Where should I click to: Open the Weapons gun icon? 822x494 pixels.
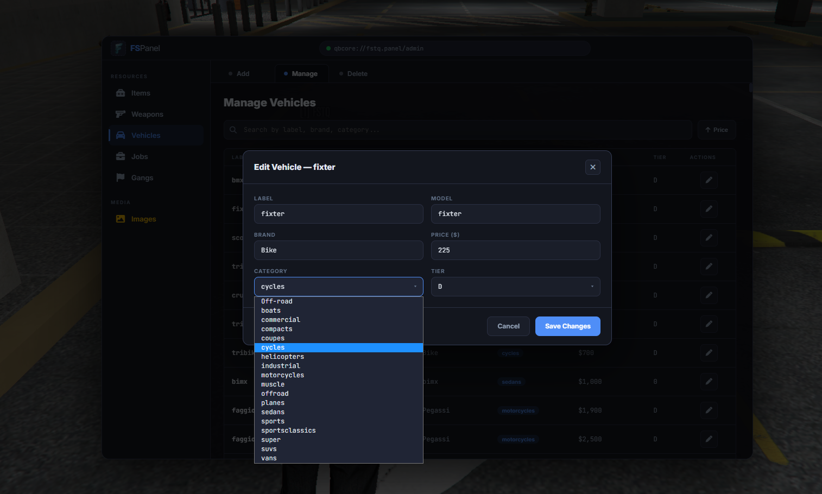[x=121, y=115]
